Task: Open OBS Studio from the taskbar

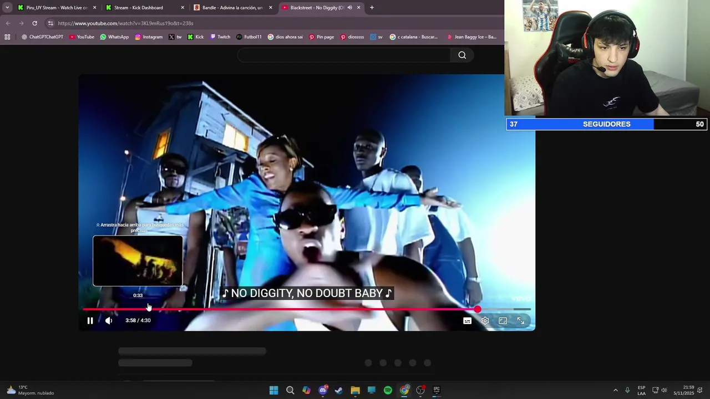Action: 420,390
